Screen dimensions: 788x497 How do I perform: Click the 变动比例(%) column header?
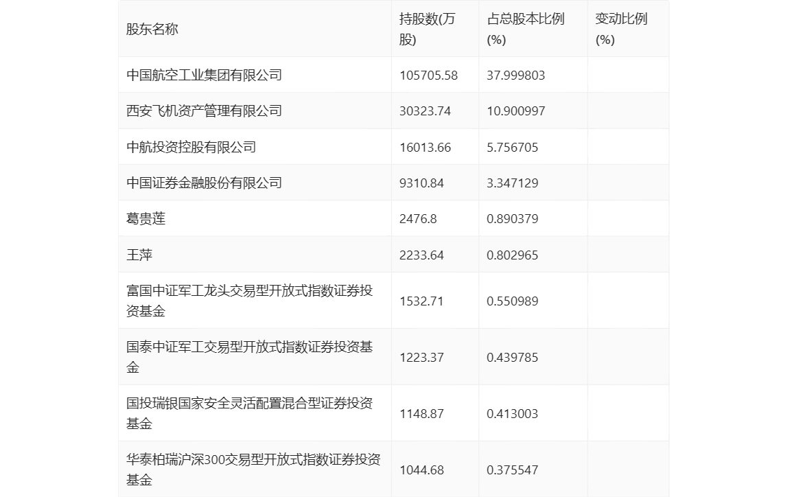pos(621,29)
